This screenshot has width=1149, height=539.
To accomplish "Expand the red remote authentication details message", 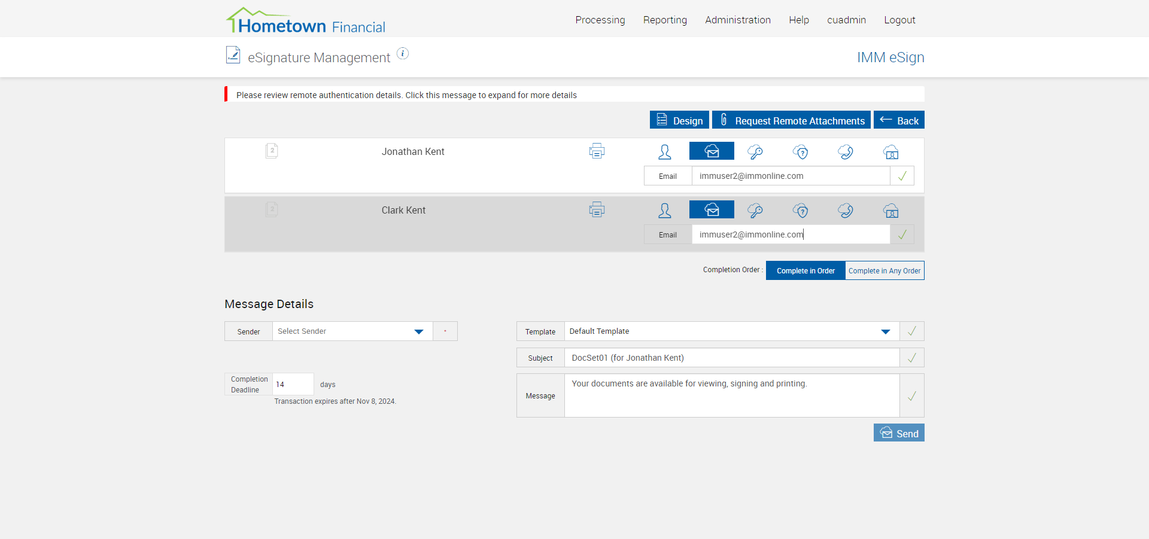I will [x=406, y=95].
